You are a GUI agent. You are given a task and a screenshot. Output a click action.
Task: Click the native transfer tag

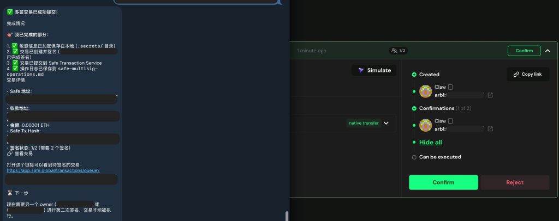(363, 123)
